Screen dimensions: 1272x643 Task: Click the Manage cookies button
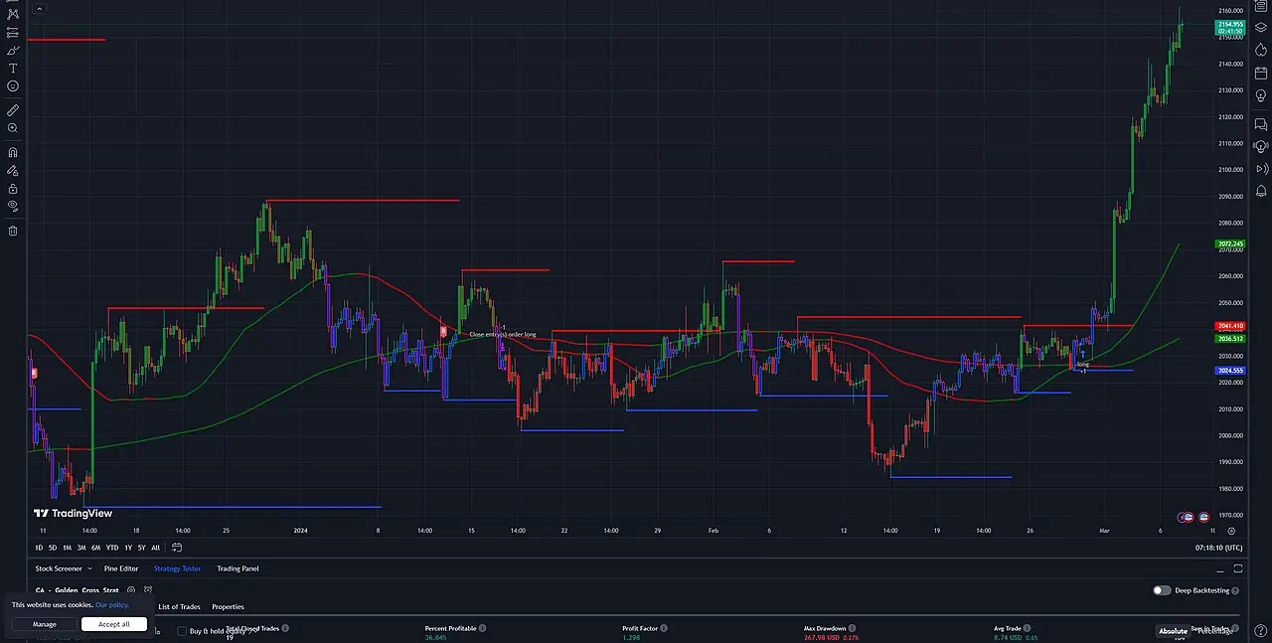(45, 624)
